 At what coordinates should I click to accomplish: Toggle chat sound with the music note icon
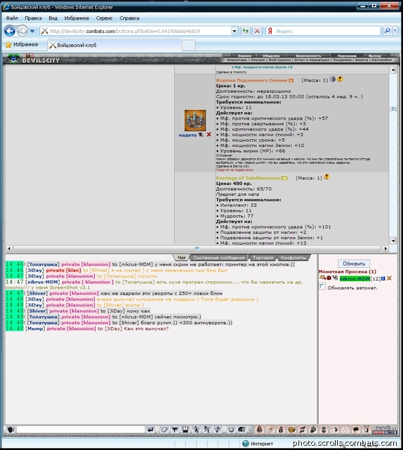point(218,430)
